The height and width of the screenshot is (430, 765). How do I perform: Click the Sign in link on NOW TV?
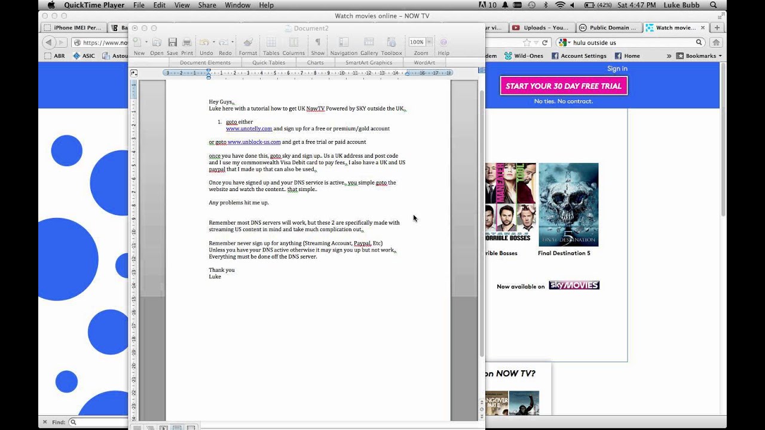617,69
